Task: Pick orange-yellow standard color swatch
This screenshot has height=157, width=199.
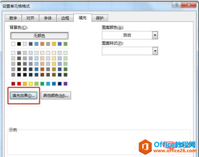Action: pos(25,84)
